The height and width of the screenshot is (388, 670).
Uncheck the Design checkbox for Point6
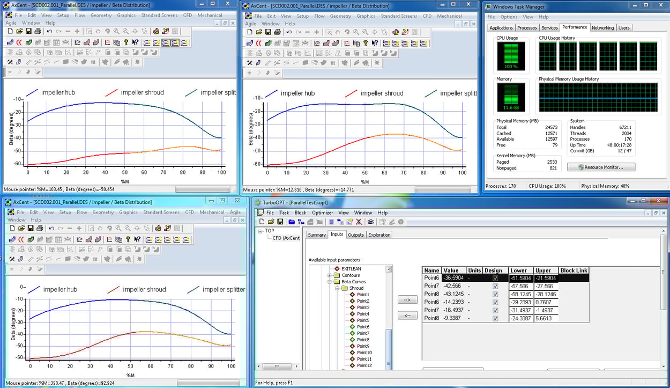pos(495,278)
